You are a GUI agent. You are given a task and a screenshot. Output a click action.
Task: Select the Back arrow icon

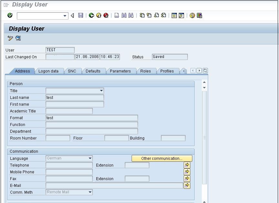point(91,15)
